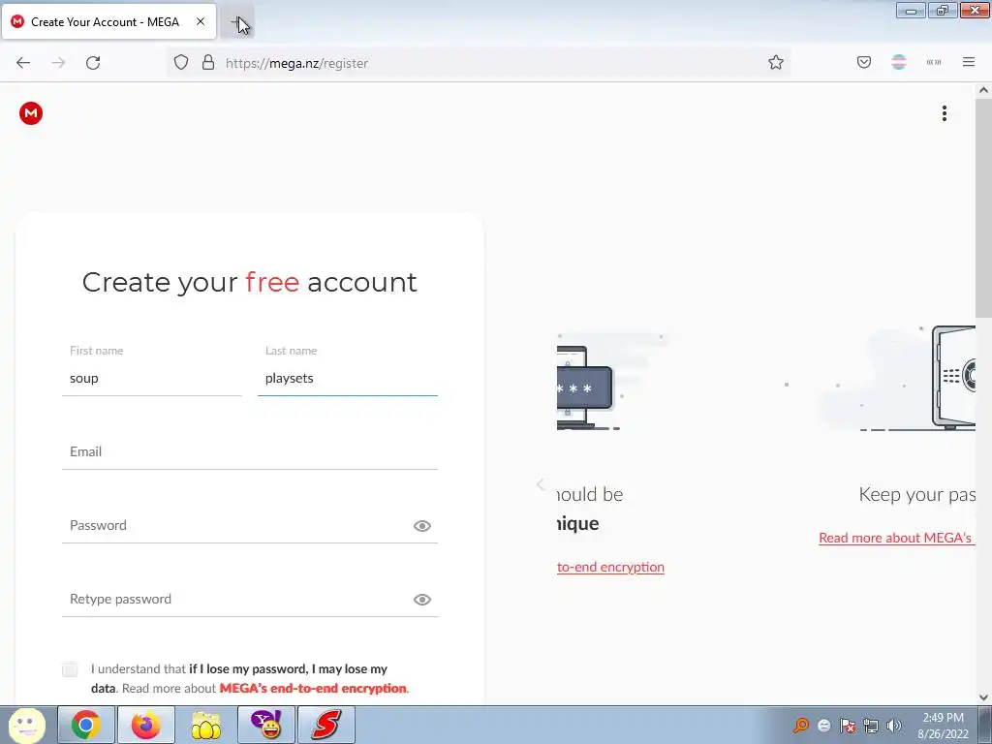Click the padlock site security icon
This screenshot has width=992, height=744.
pos(207,62)
